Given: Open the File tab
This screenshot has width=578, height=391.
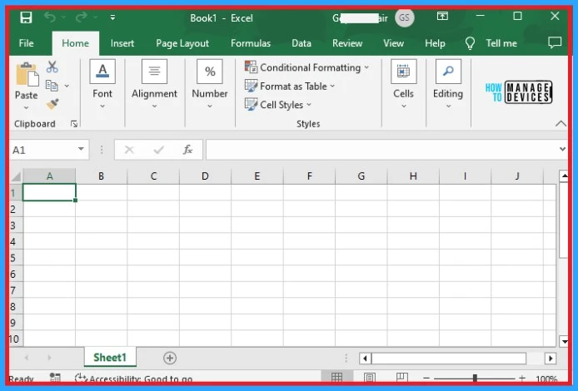Looking at the screenshot, I should (26, 43).
